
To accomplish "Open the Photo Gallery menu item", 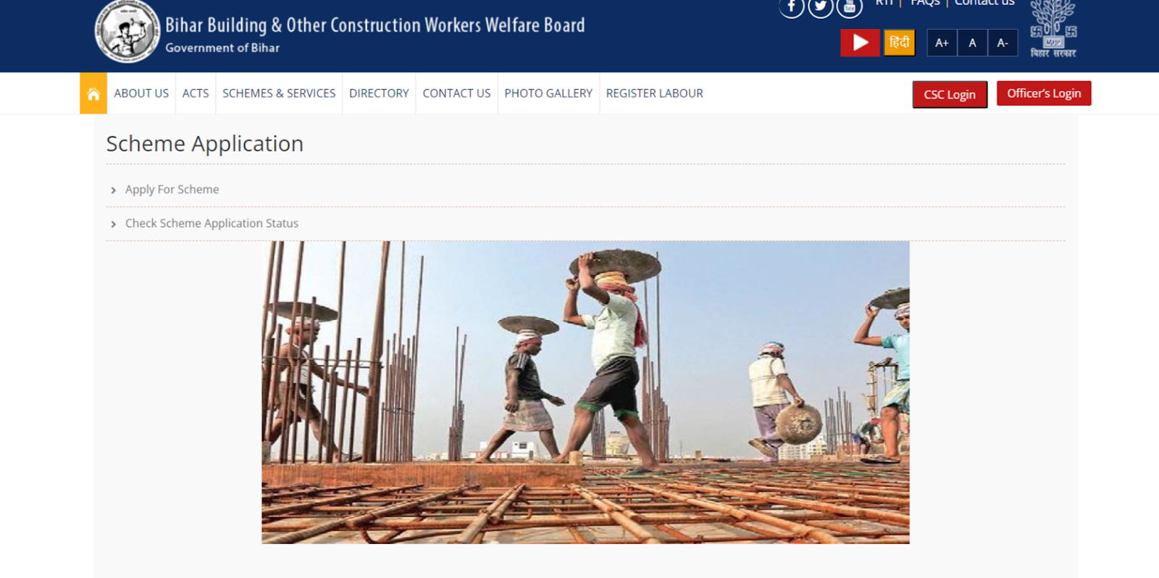I will [548, 93].
